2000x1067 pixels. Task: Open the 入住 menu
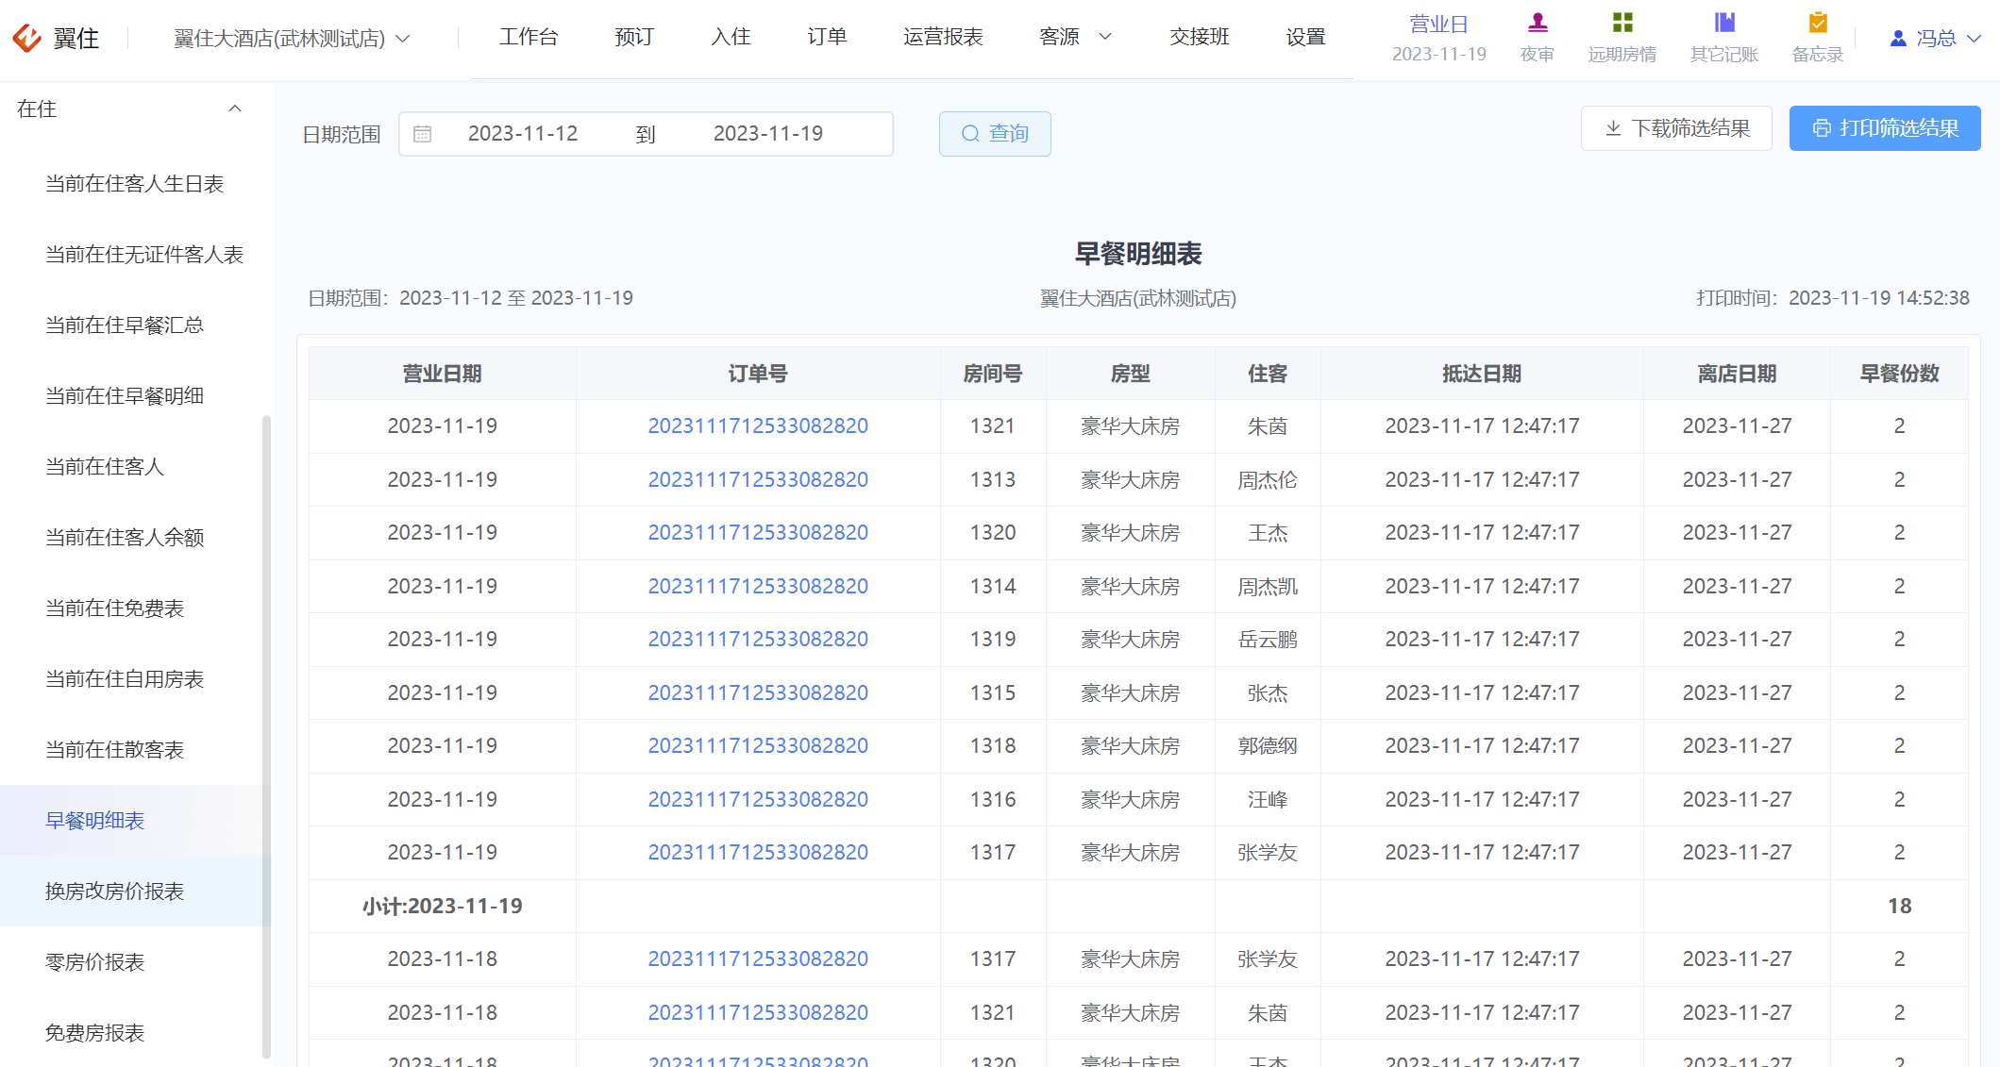[x=731, y=37]
